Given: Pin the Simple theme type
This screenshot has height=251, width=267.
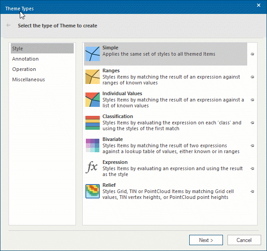Looking at the screenshot, I should click(252, 54).
